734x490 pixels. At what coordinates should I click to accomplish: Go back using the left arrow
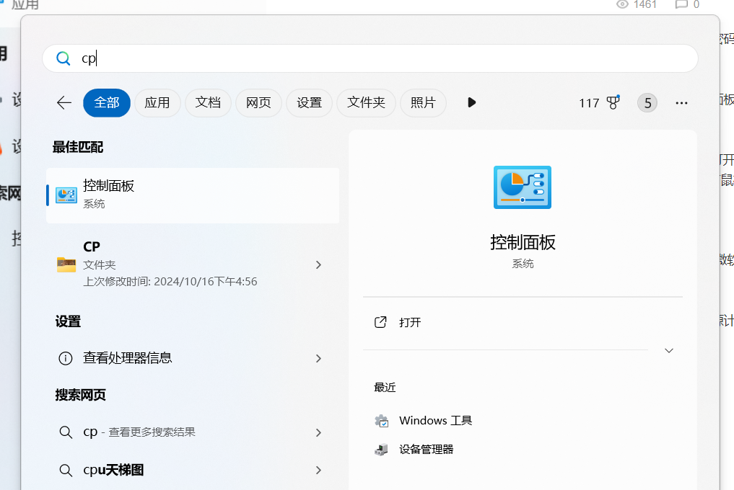pyautogui.click(x=64, y=103)
